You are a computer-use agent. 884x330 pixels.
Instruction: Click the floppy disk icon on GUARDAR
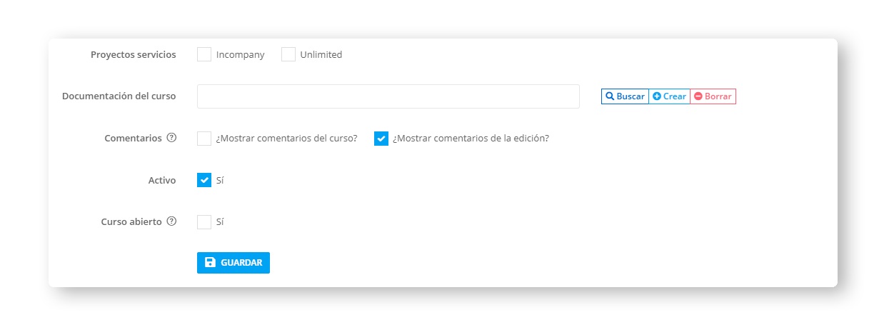tap(210, 263)
